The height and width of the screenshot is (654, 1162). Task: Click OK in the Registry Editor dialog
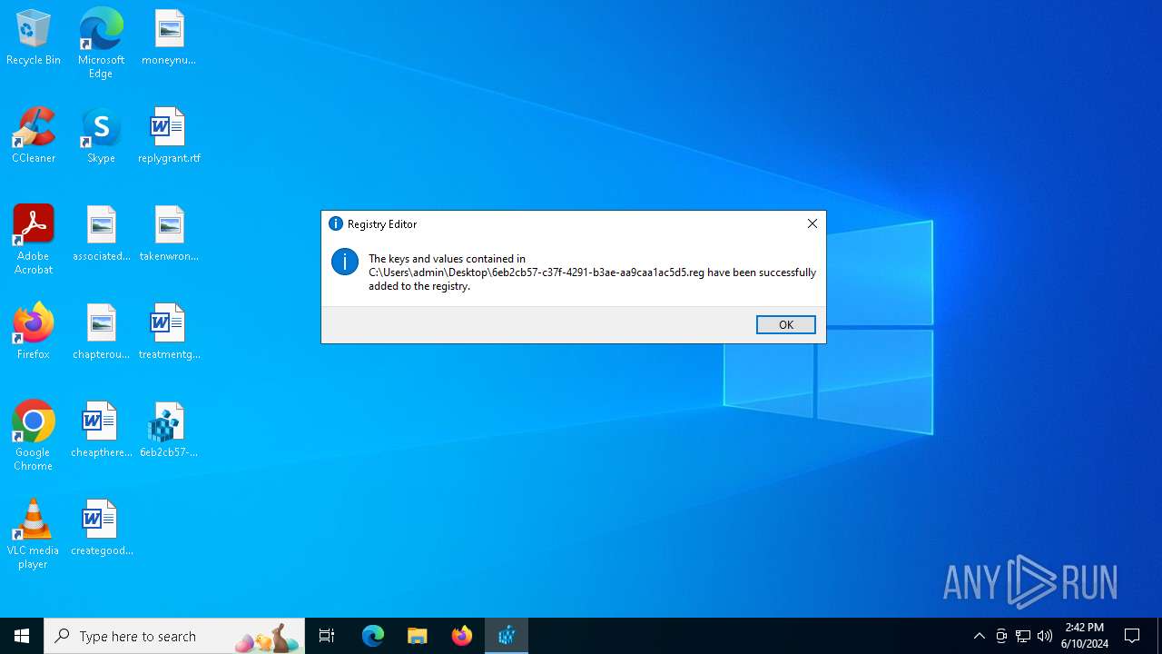pyautogui.click(x=786, y=324)
